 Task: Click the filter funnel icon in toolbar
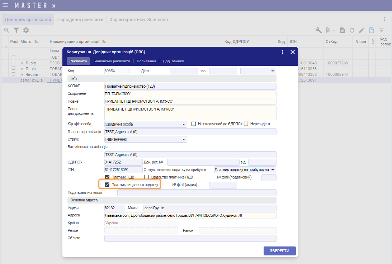click(x=16, y=30)
